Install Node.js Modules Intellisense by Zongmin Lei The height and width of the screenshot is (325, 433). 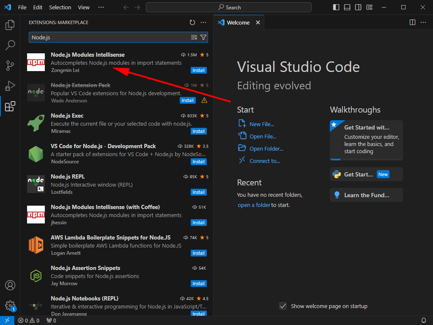(199, 70)
